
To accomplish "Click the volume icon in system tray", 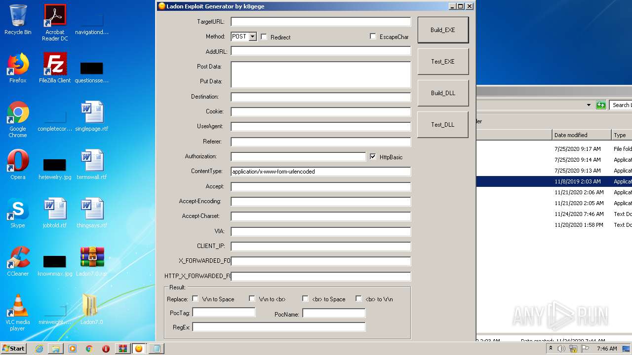I will click(x=561, y=349).
